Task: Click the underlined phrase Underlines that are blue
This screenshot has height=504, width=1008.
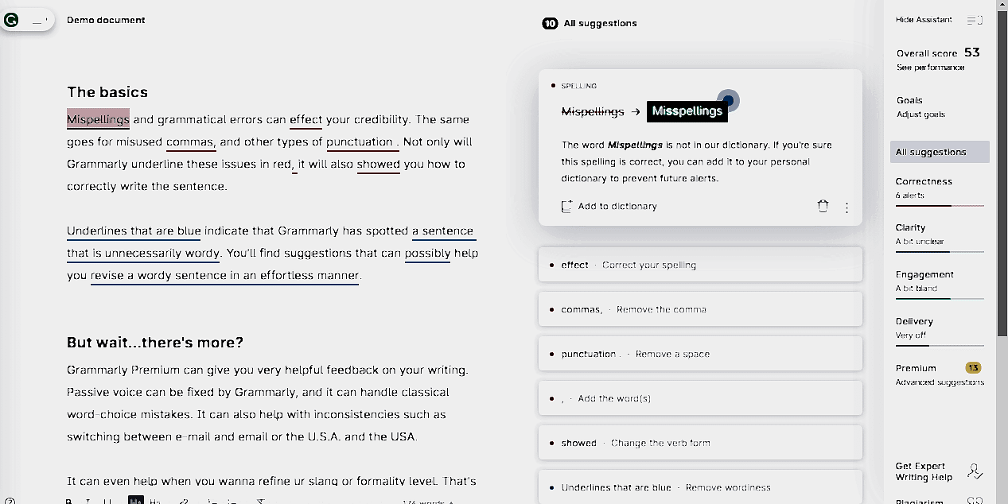Action: (x=134, y=231)
